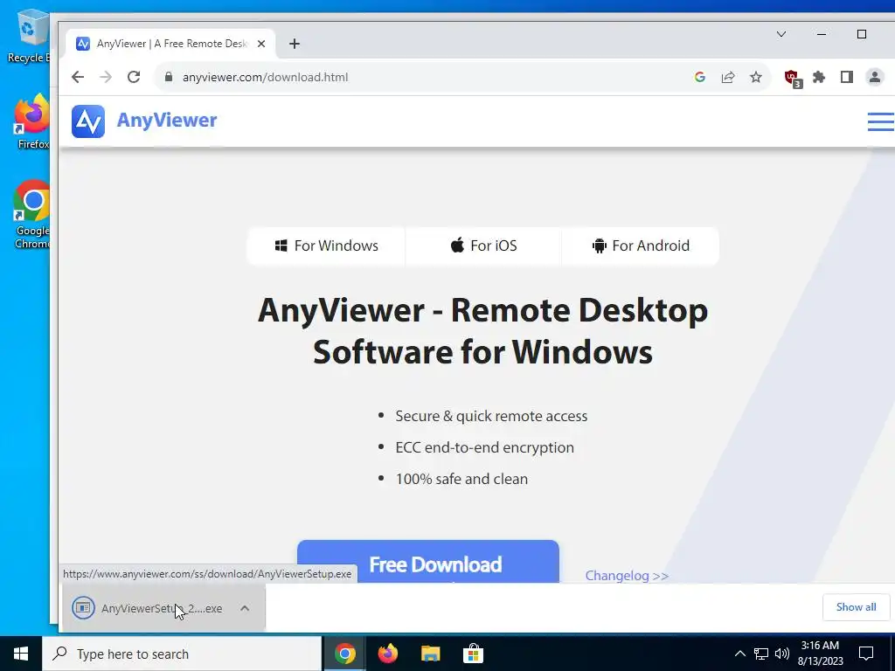895x671 pixels.
Task: Bookmark this page with the star icon
Action: [x=756, y=77]
